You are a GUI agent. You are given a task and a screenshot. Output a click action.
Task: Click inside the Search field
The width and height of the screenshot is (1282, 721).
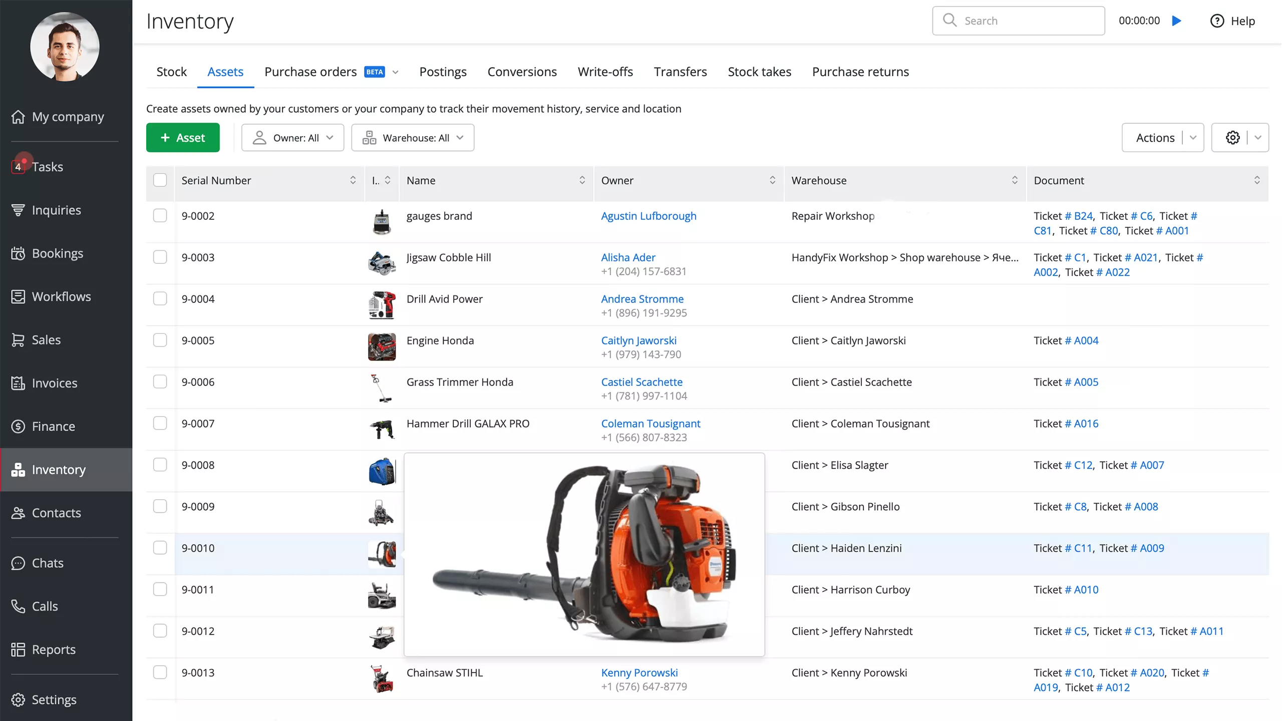click(x=1019, y=21)
